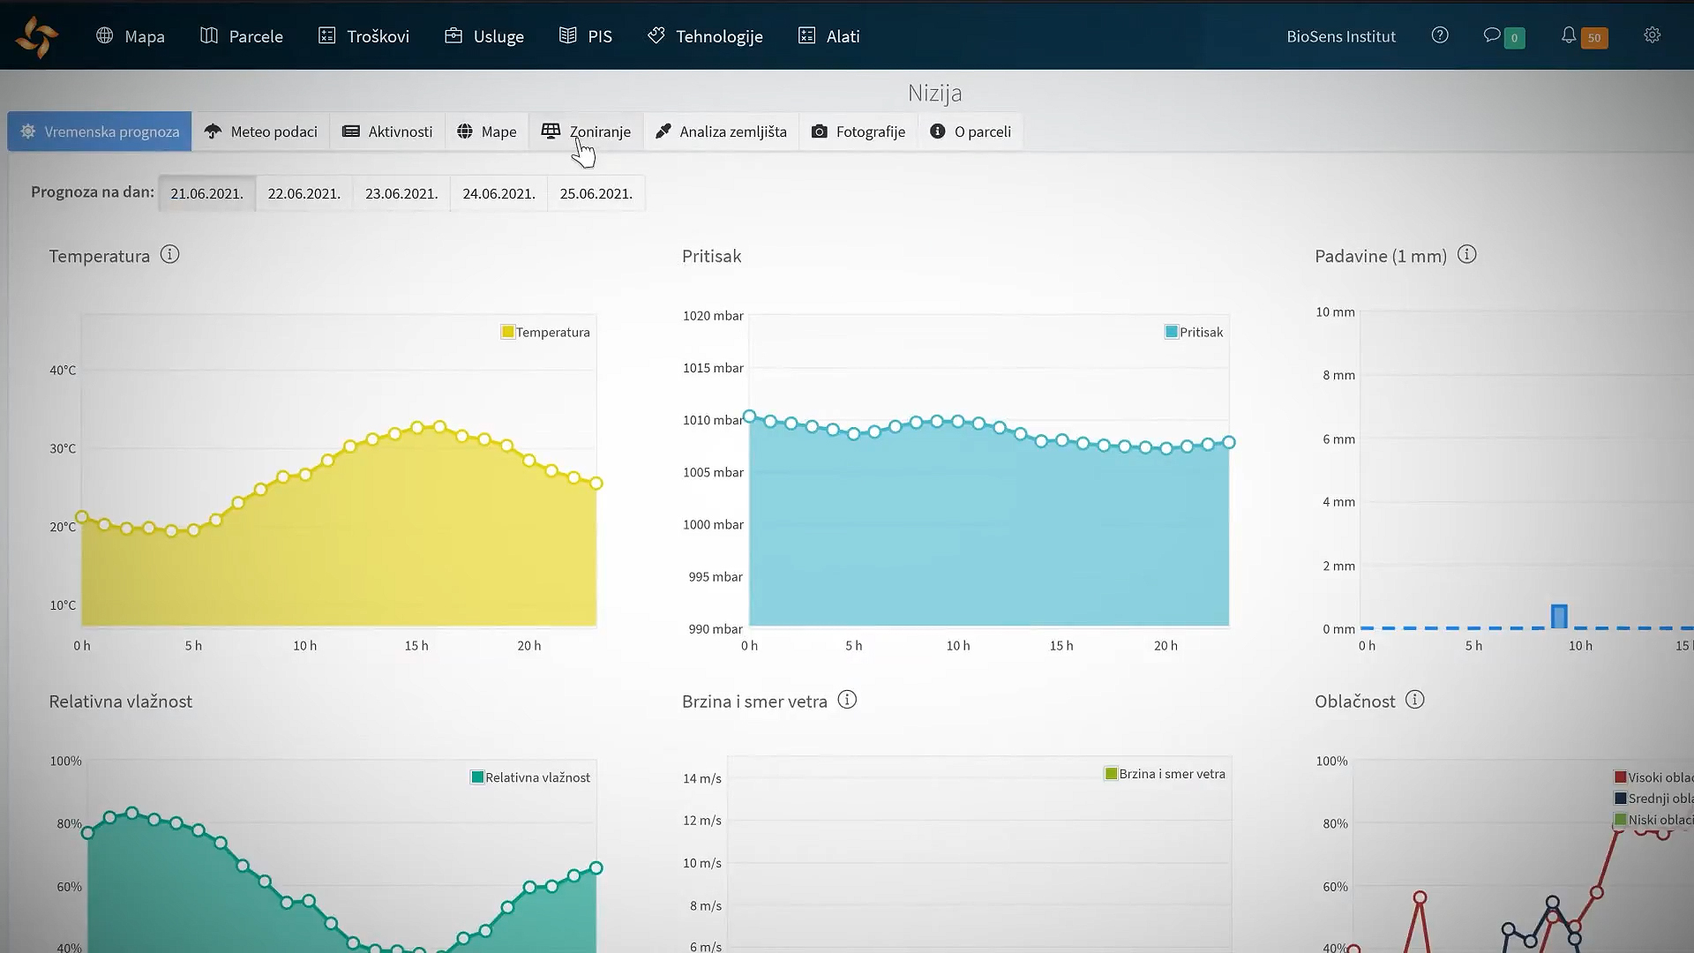
Task: Open the help question mark icon
Action: coord(1440,35)
